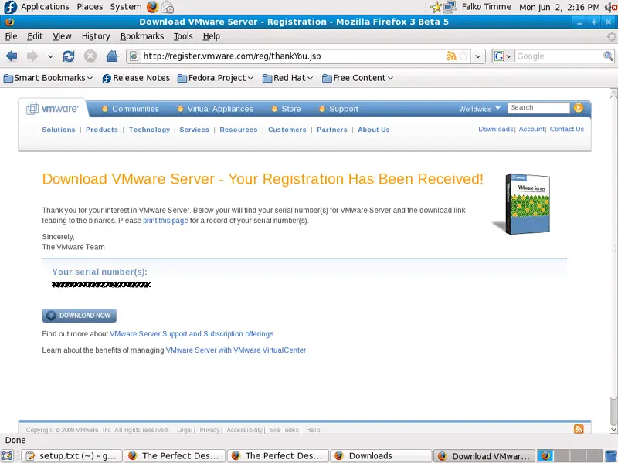Click the Account link

point(531,129)
